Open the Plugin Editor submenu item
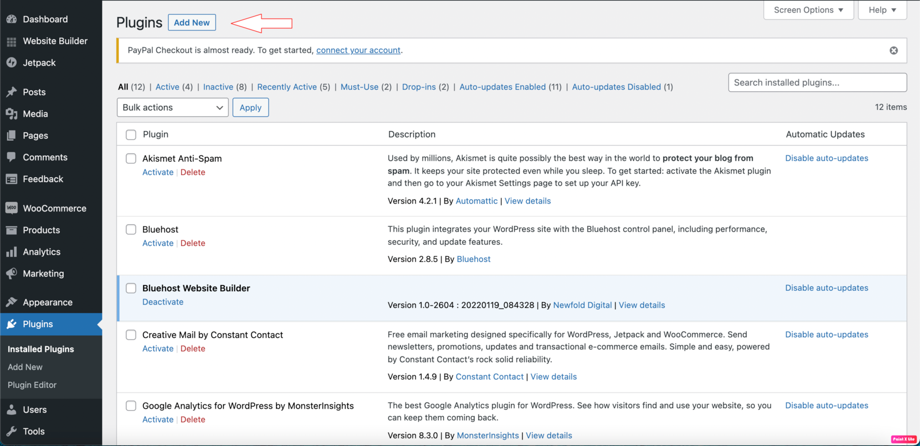Image resolution: width=920 pixels, height=446 pixels. pos(32,385)
